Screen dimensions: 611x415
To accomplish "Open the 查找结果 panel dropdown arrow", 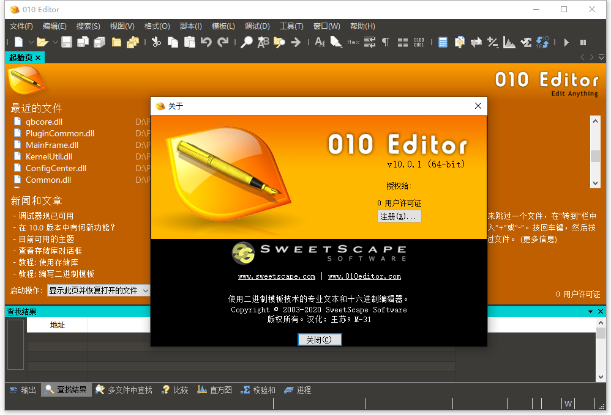I will point(590,312).
